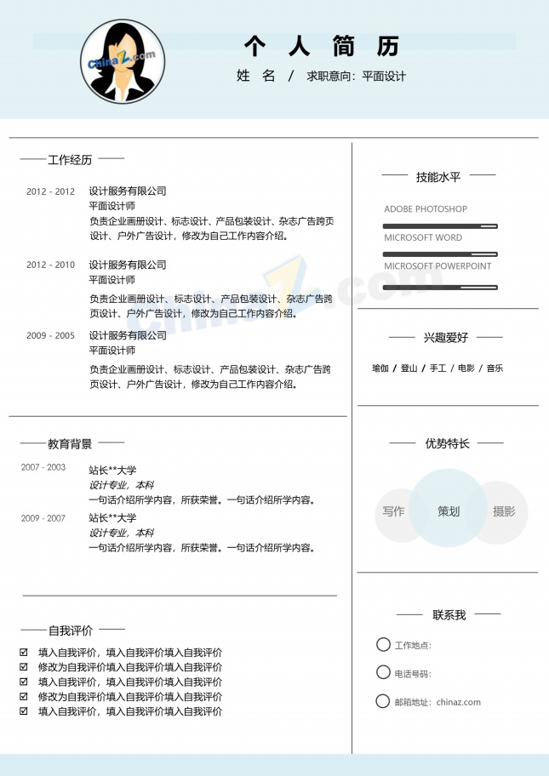This screenshot has height=776, width=549.
Task: Click the 自我评价 section heading
Action: coord(71,630)
